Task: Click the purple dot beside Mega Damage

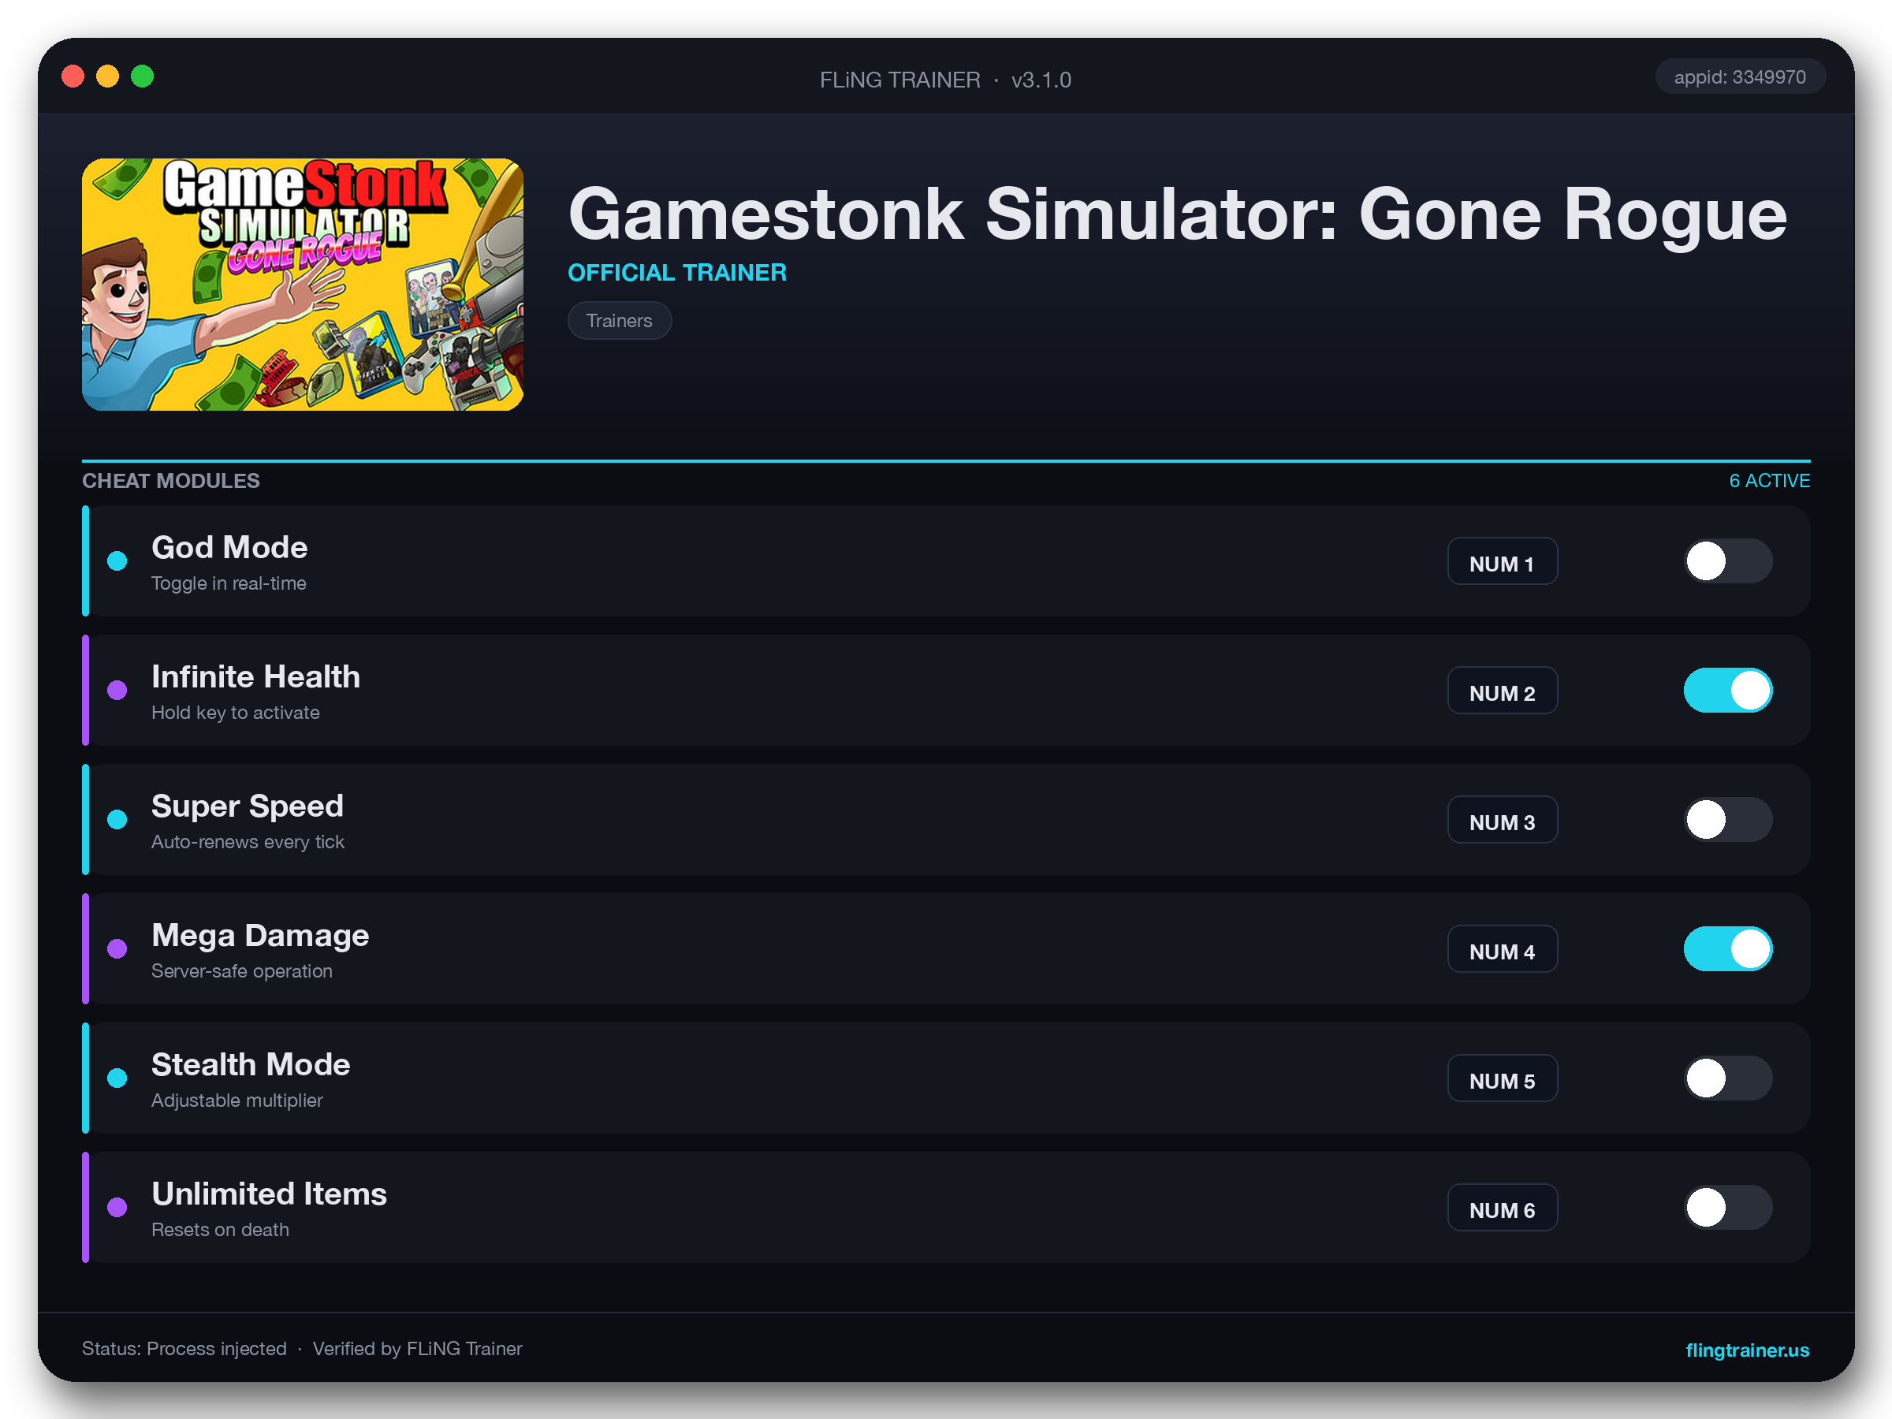Action: (x=117, y=948)
